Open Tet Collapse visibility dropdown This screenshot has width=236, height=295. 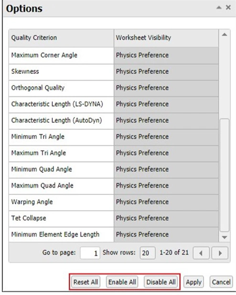coord(166,218)
